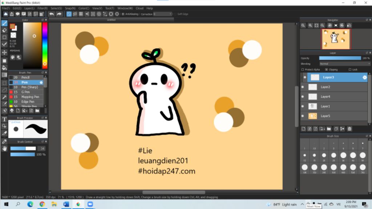Toggle the layer Lock checkbox
This screenshot has width=372, height=209.
coord(350,69)
